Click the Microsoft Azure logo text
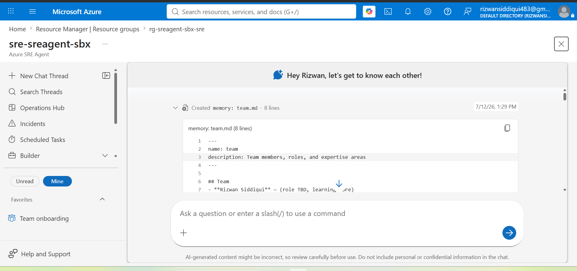Screen dimensions: 577x271 click(77, 12)
